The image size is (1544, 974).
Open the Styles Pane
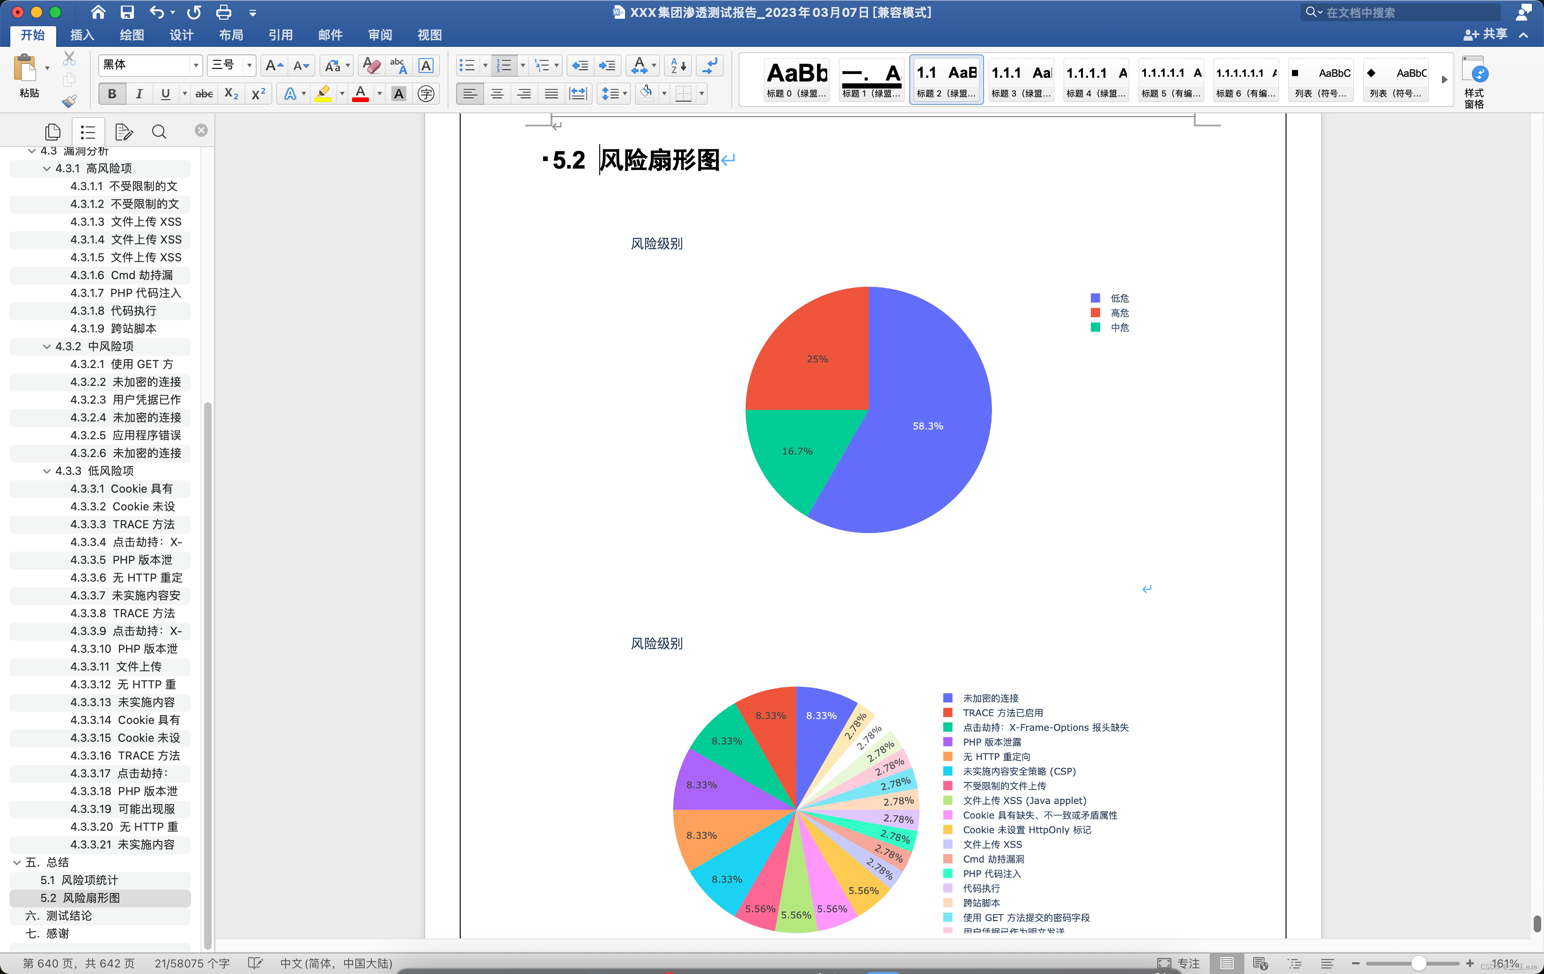point(1474,82)
